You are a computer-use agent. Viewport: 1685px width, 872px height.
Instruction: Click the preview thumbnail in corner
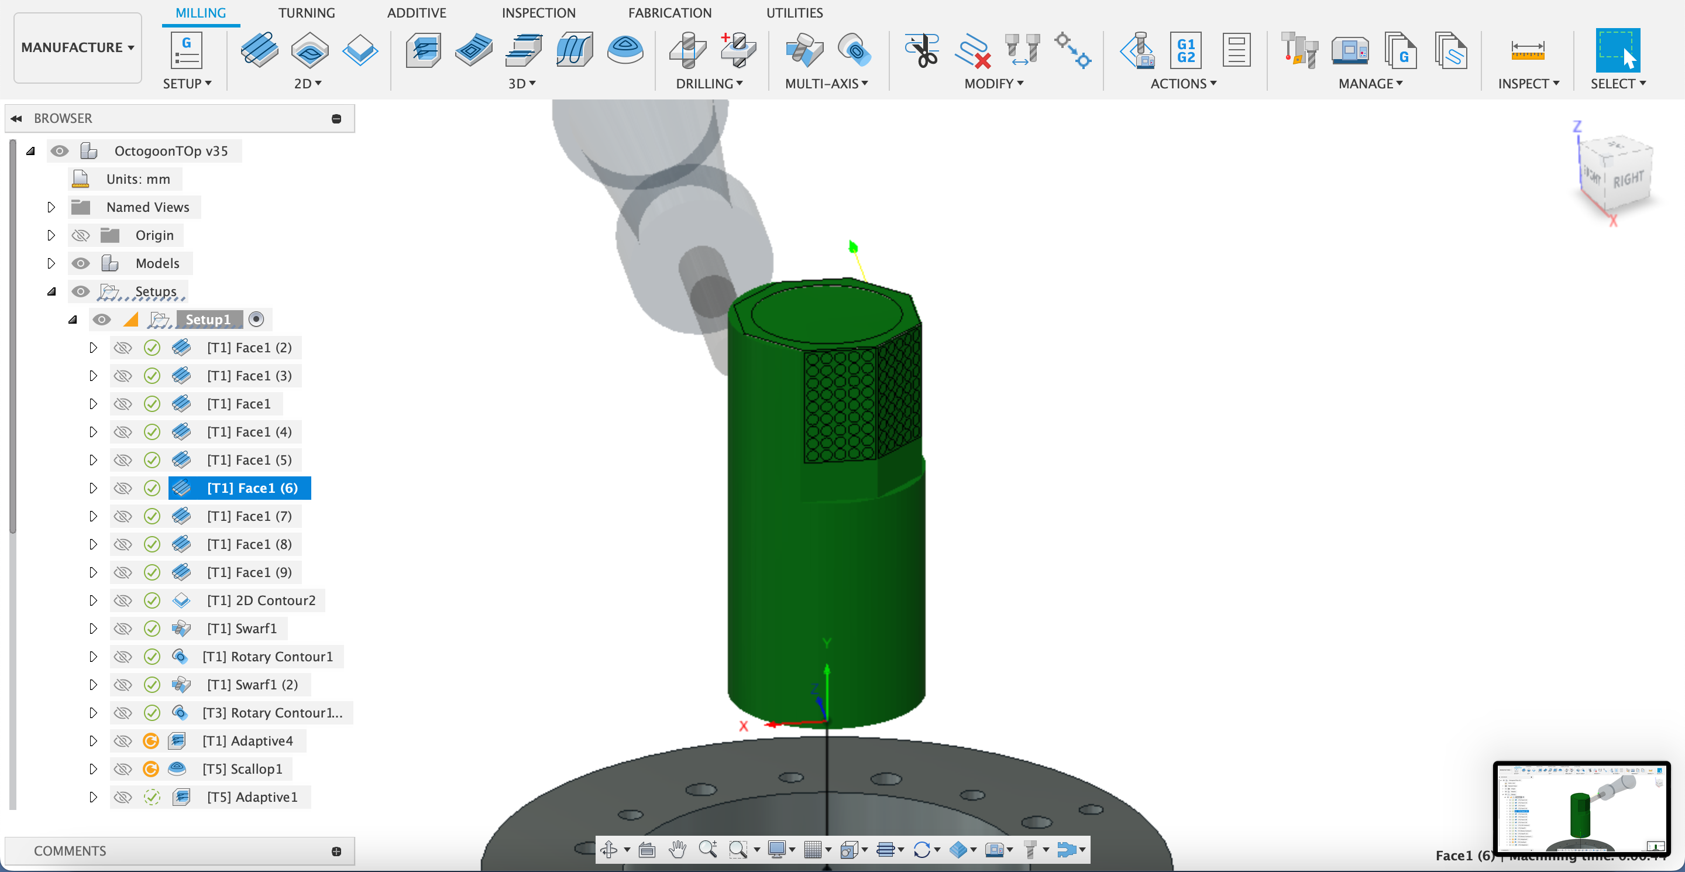[x=1581, y=808]
